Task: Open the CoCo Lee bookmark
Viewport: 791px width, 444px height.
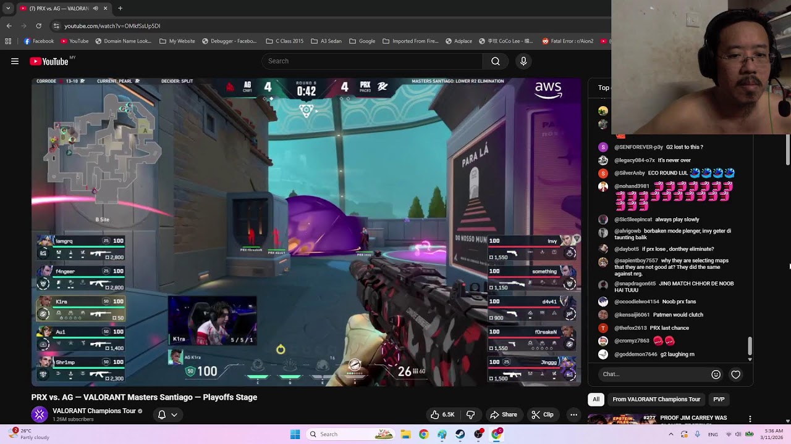Action: click(505, 41)
